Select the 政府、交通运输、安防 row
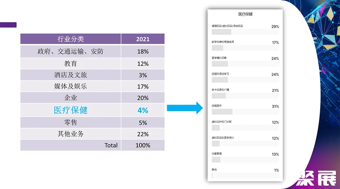This screenshot has width=340, height=189. pyautogui.click(x=70, y=51)
